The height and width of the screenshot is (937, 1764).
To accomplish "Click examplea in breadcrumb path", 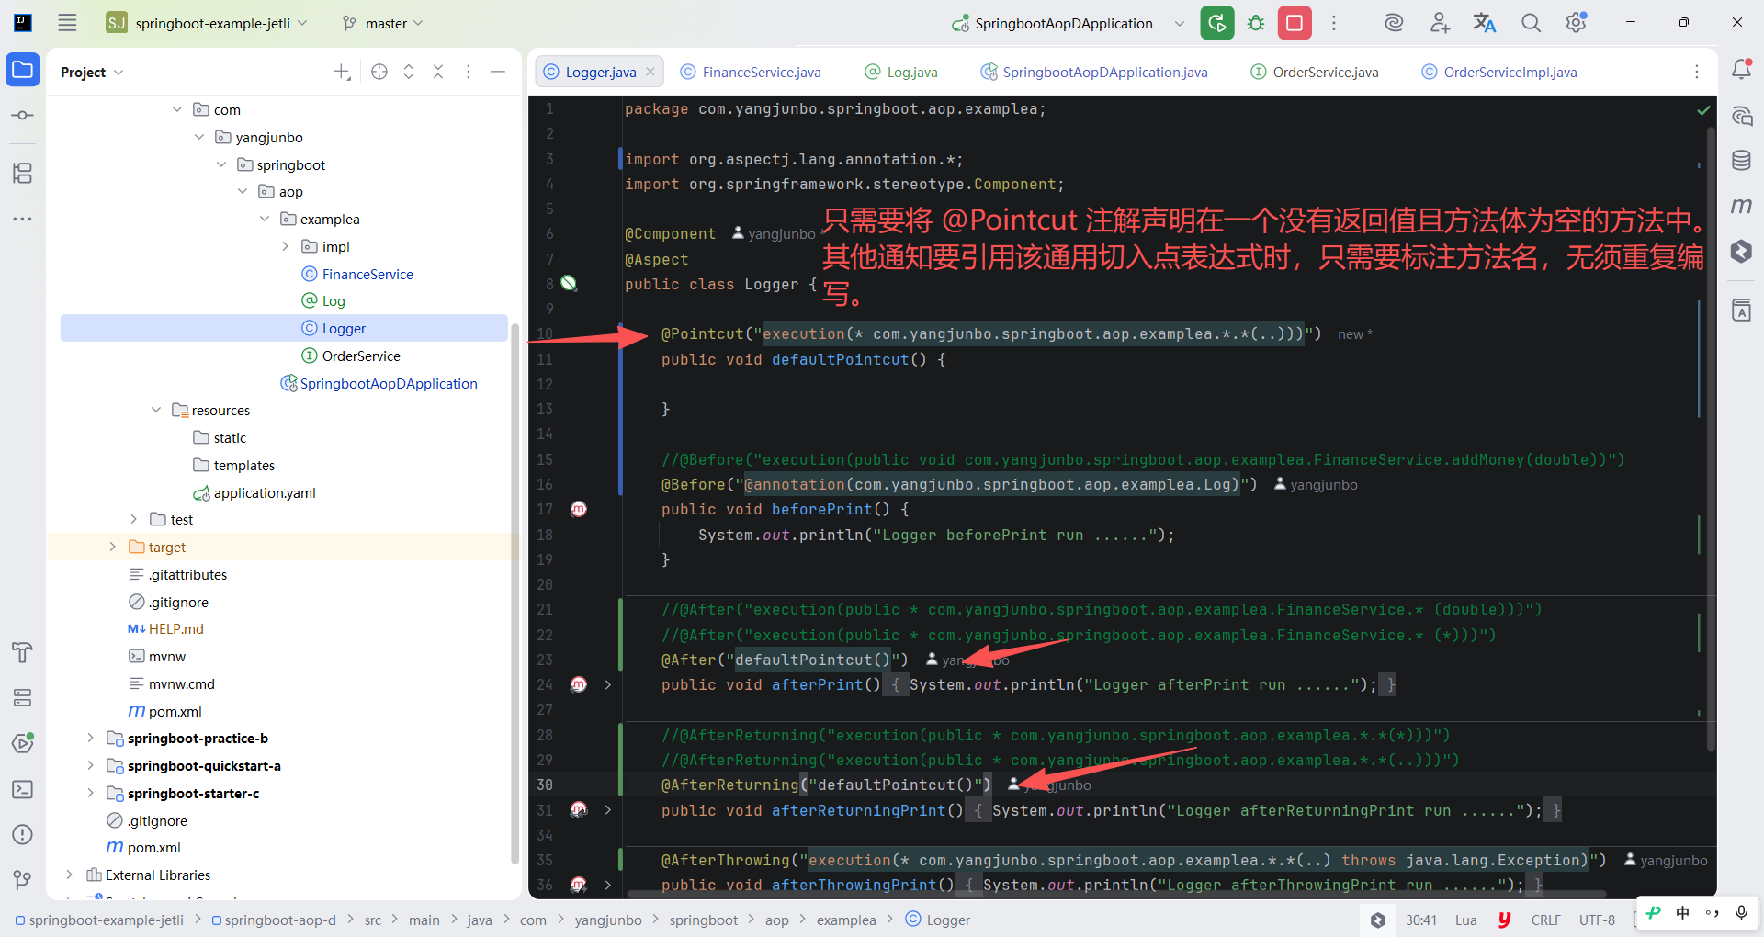I will pyautogui.click(x=846, y=920).
